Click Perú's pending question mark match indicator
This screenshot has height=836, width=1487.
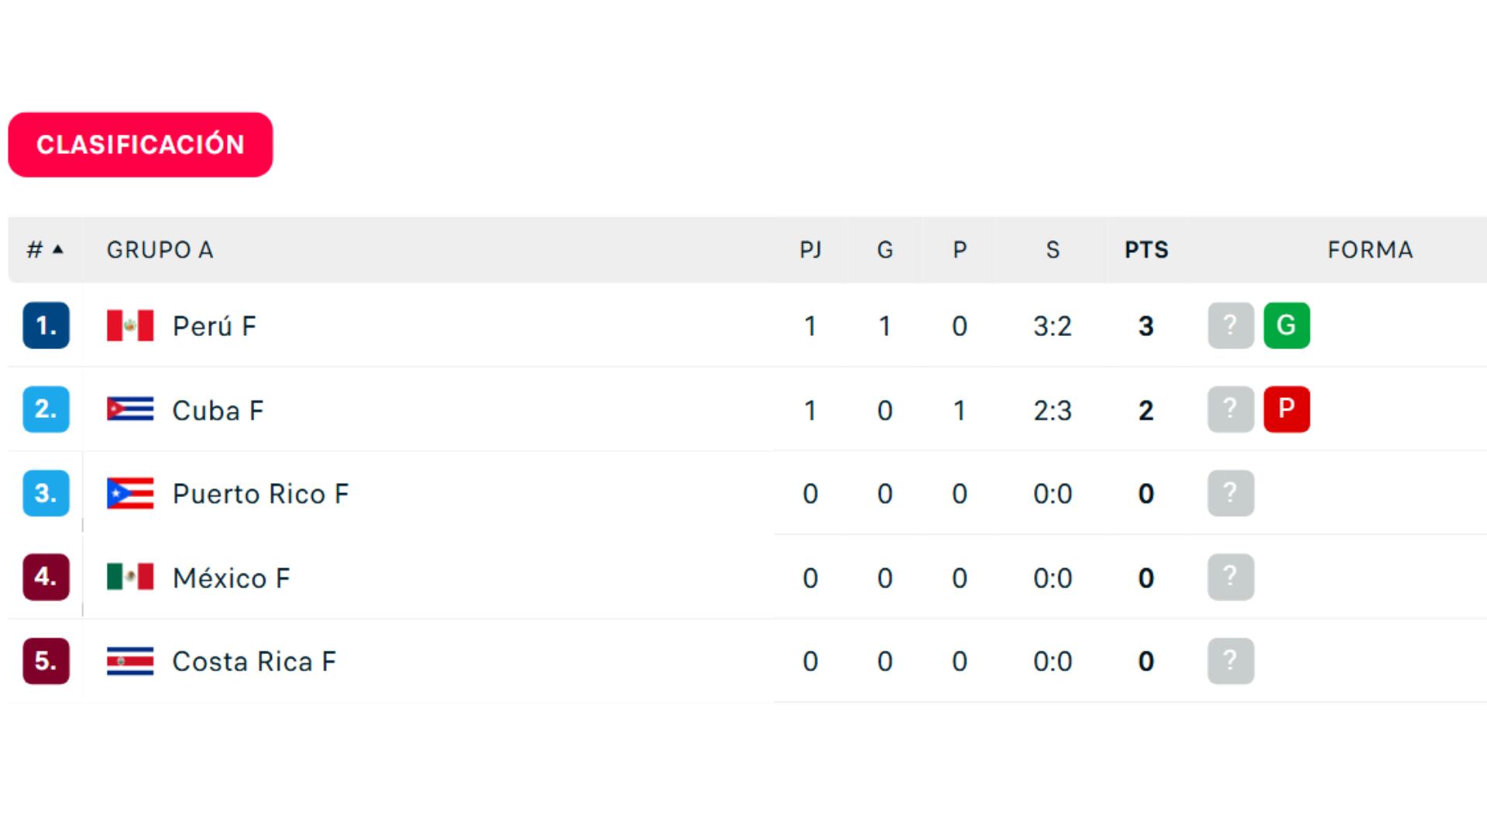coord(1231,325)
